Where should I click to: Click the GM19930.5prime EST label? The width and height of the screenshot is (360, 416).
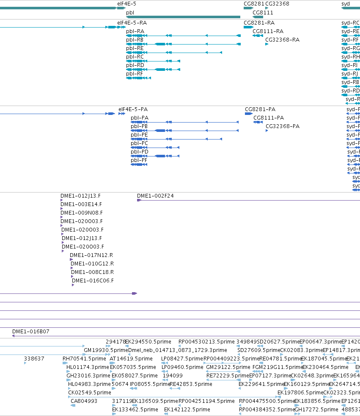pyautogui.click(x=106, y=350)
